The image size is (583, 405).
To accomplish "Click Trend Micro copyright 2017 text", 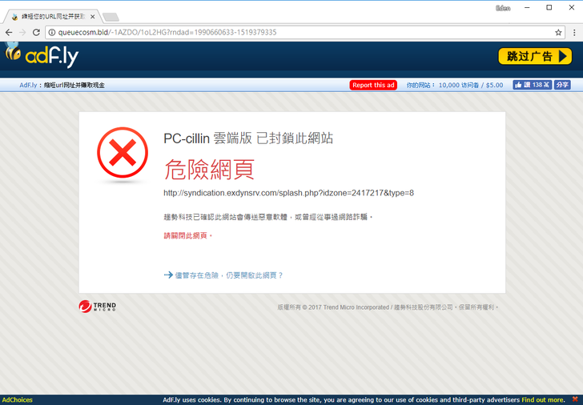I will pyautogui.click(x=388, y=307).
